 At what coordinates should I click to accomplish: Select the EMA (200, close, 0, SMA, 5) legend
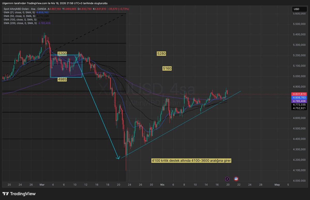(x=20, y=23)
